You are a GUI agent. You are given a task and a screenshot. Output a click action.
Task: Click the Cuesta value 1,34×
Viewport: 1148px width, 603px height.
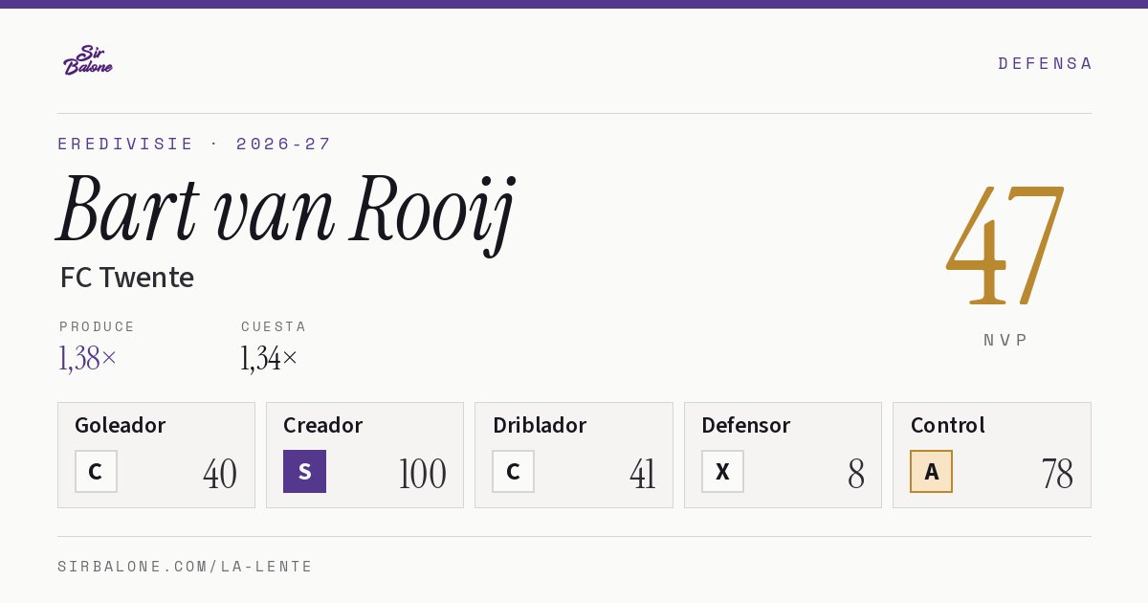click(x=270, y=358)
